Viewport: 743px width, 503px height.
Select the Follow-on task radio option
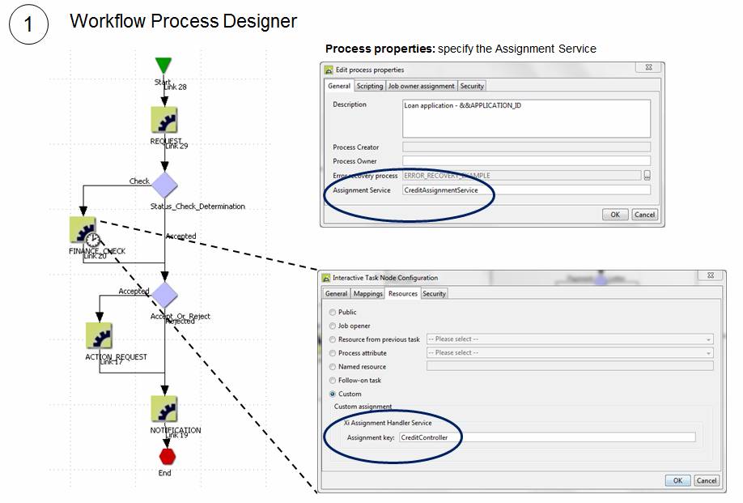click(333, 380)
